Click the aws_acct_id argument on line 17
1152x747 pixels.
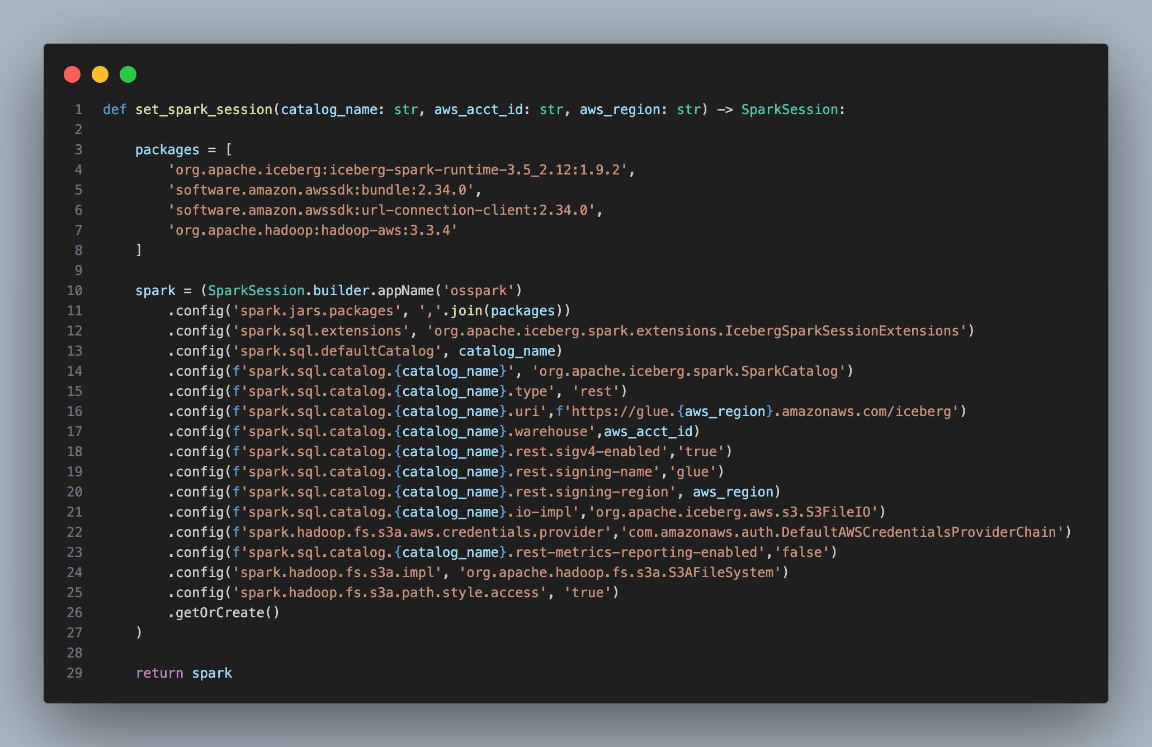pos(648,432)
